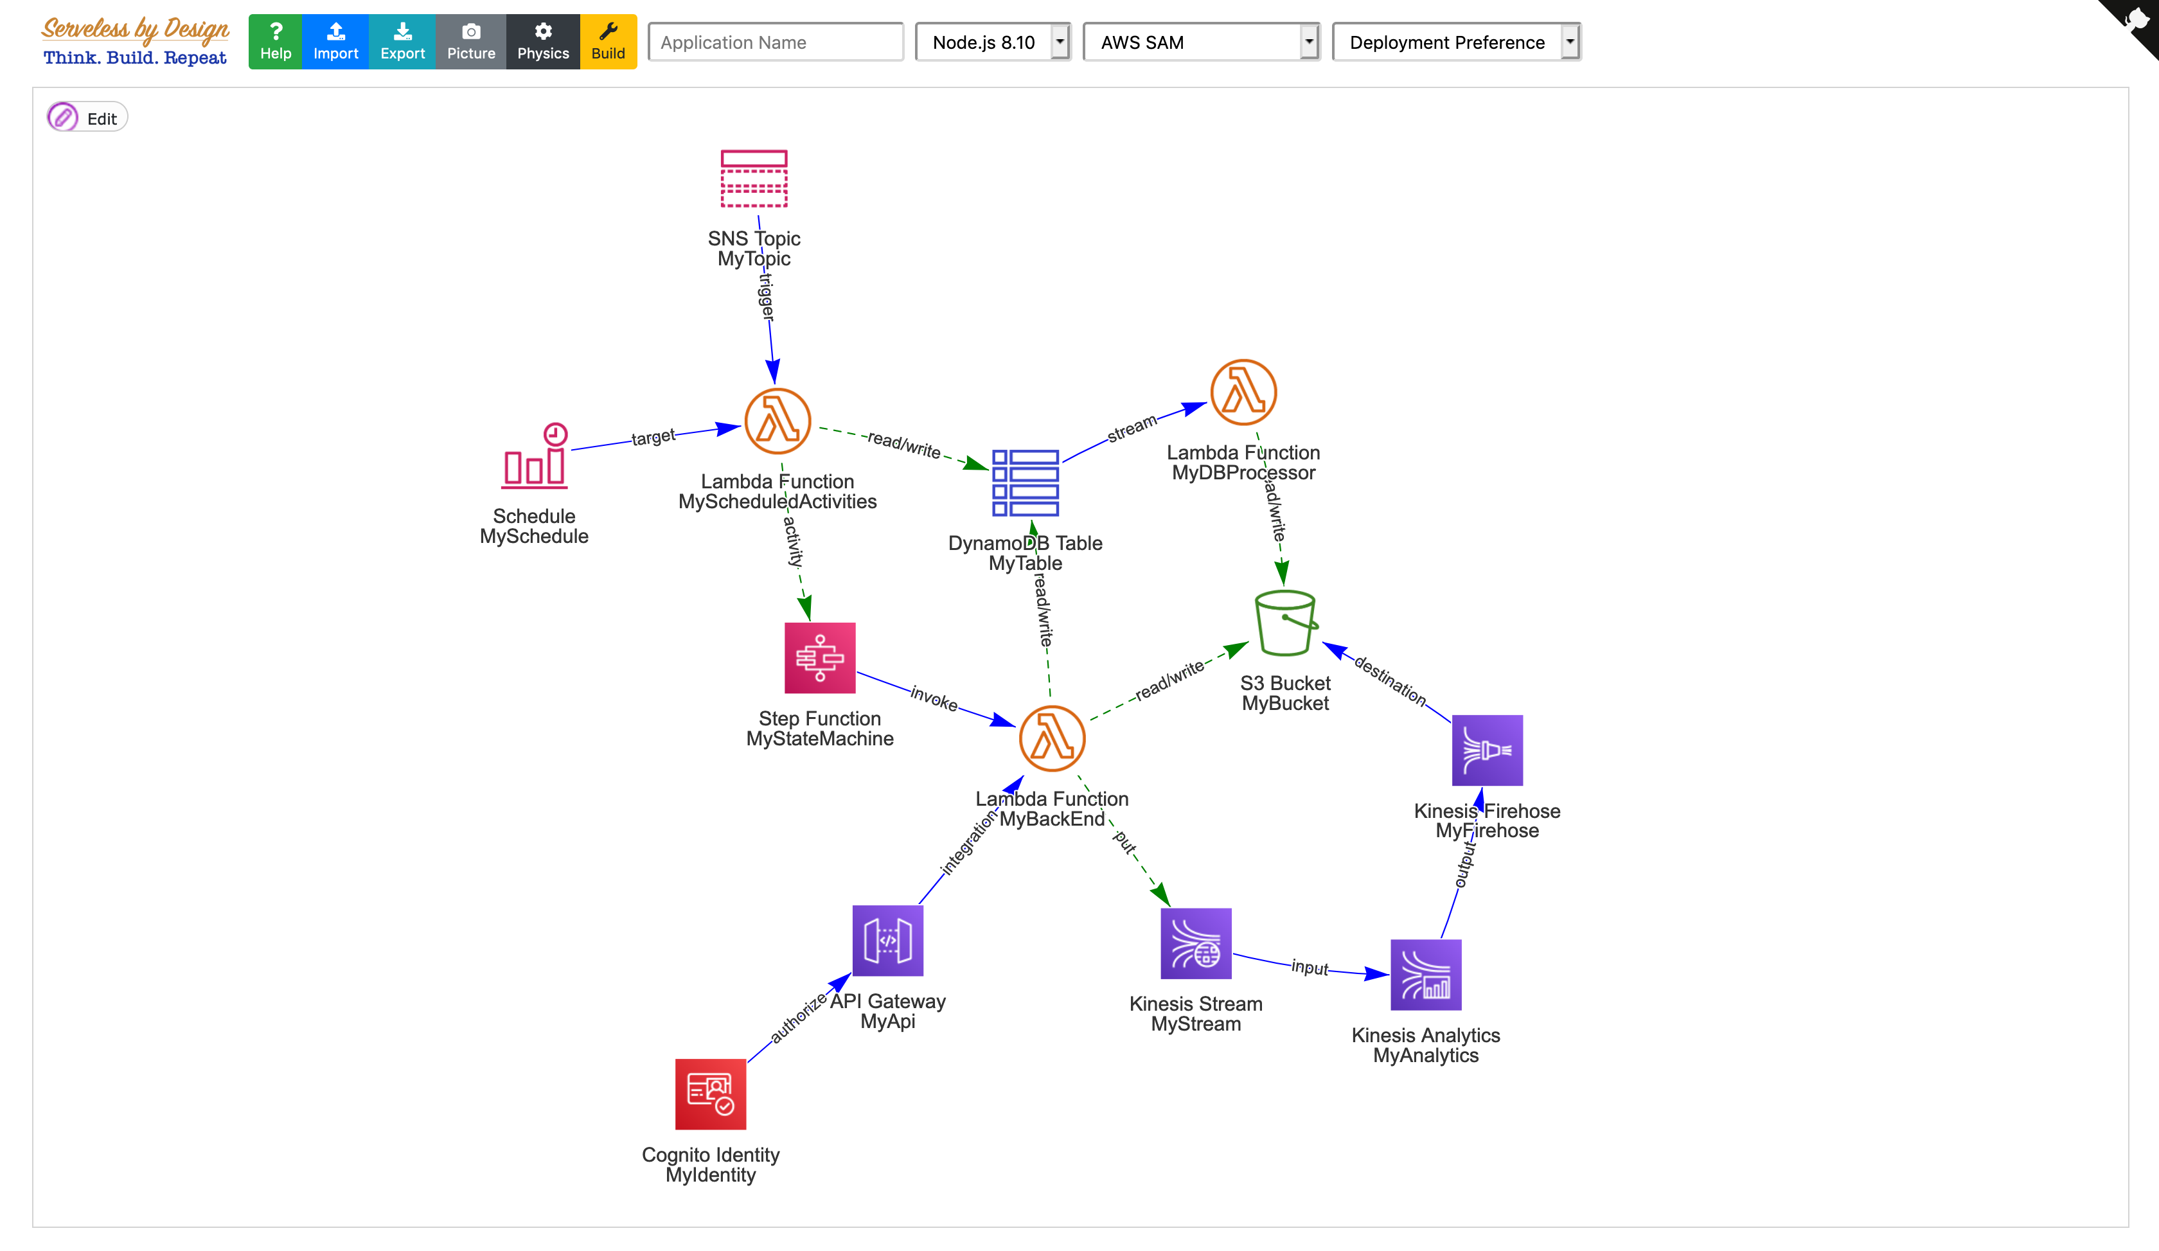Viewport: 2159px width, 1251px height.
Task: Click the Application Name input field
Action: pyautogui.click(x=777, y=42)
